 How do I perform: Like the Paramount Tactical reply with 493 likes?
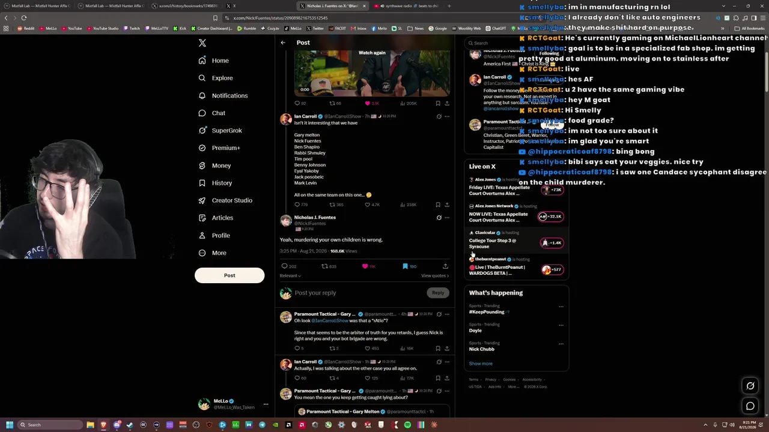click(368, 349)
